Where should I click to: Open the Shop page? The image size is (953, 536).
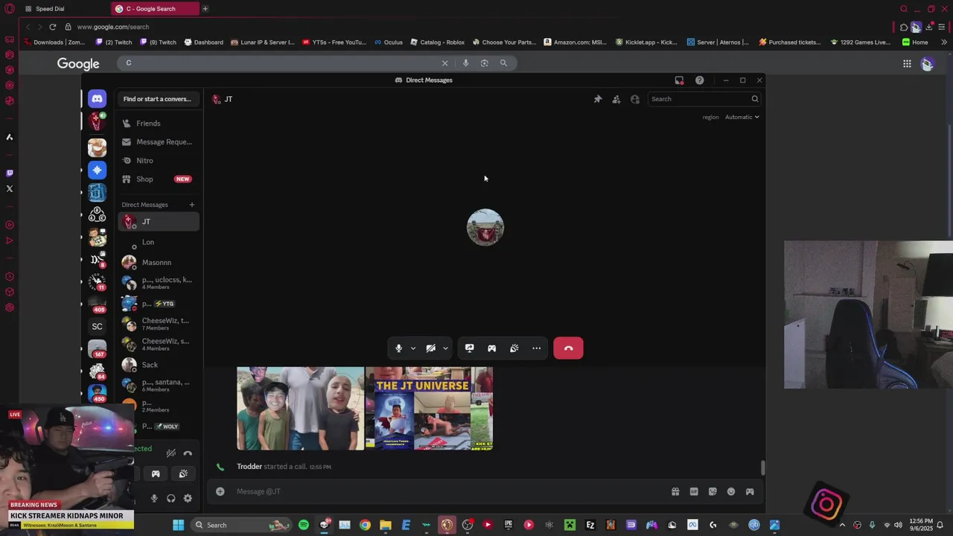(x=159, y=179)
